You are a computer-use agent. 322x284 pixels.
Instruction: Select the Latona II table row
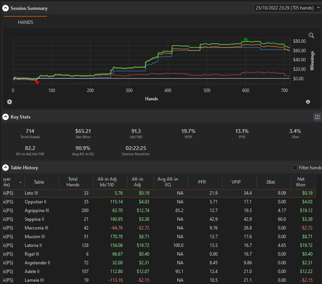point(159,245)
